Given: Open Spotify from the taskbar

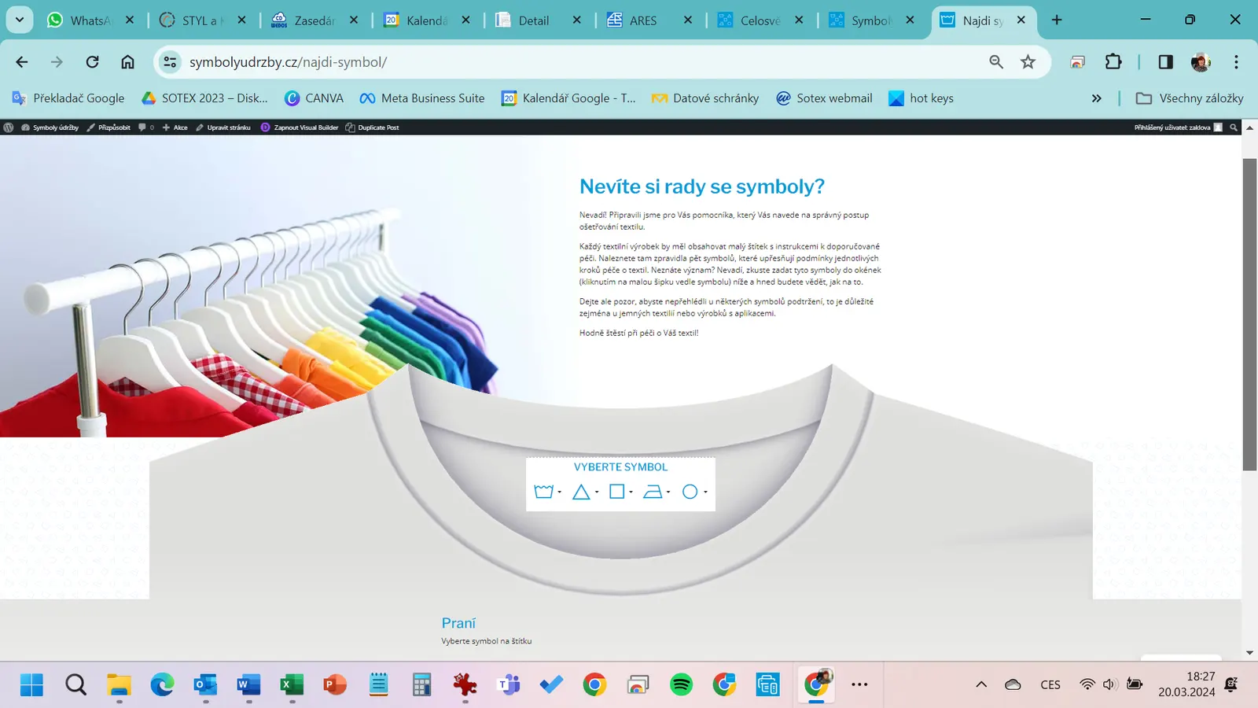Looking at the screenshot, I should pos(681,684).
